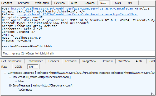The width and height of the screenshot is (156, 96).
Task: Click the 'Connection: Keep-Alive' header line
Action: coord(22,29)
